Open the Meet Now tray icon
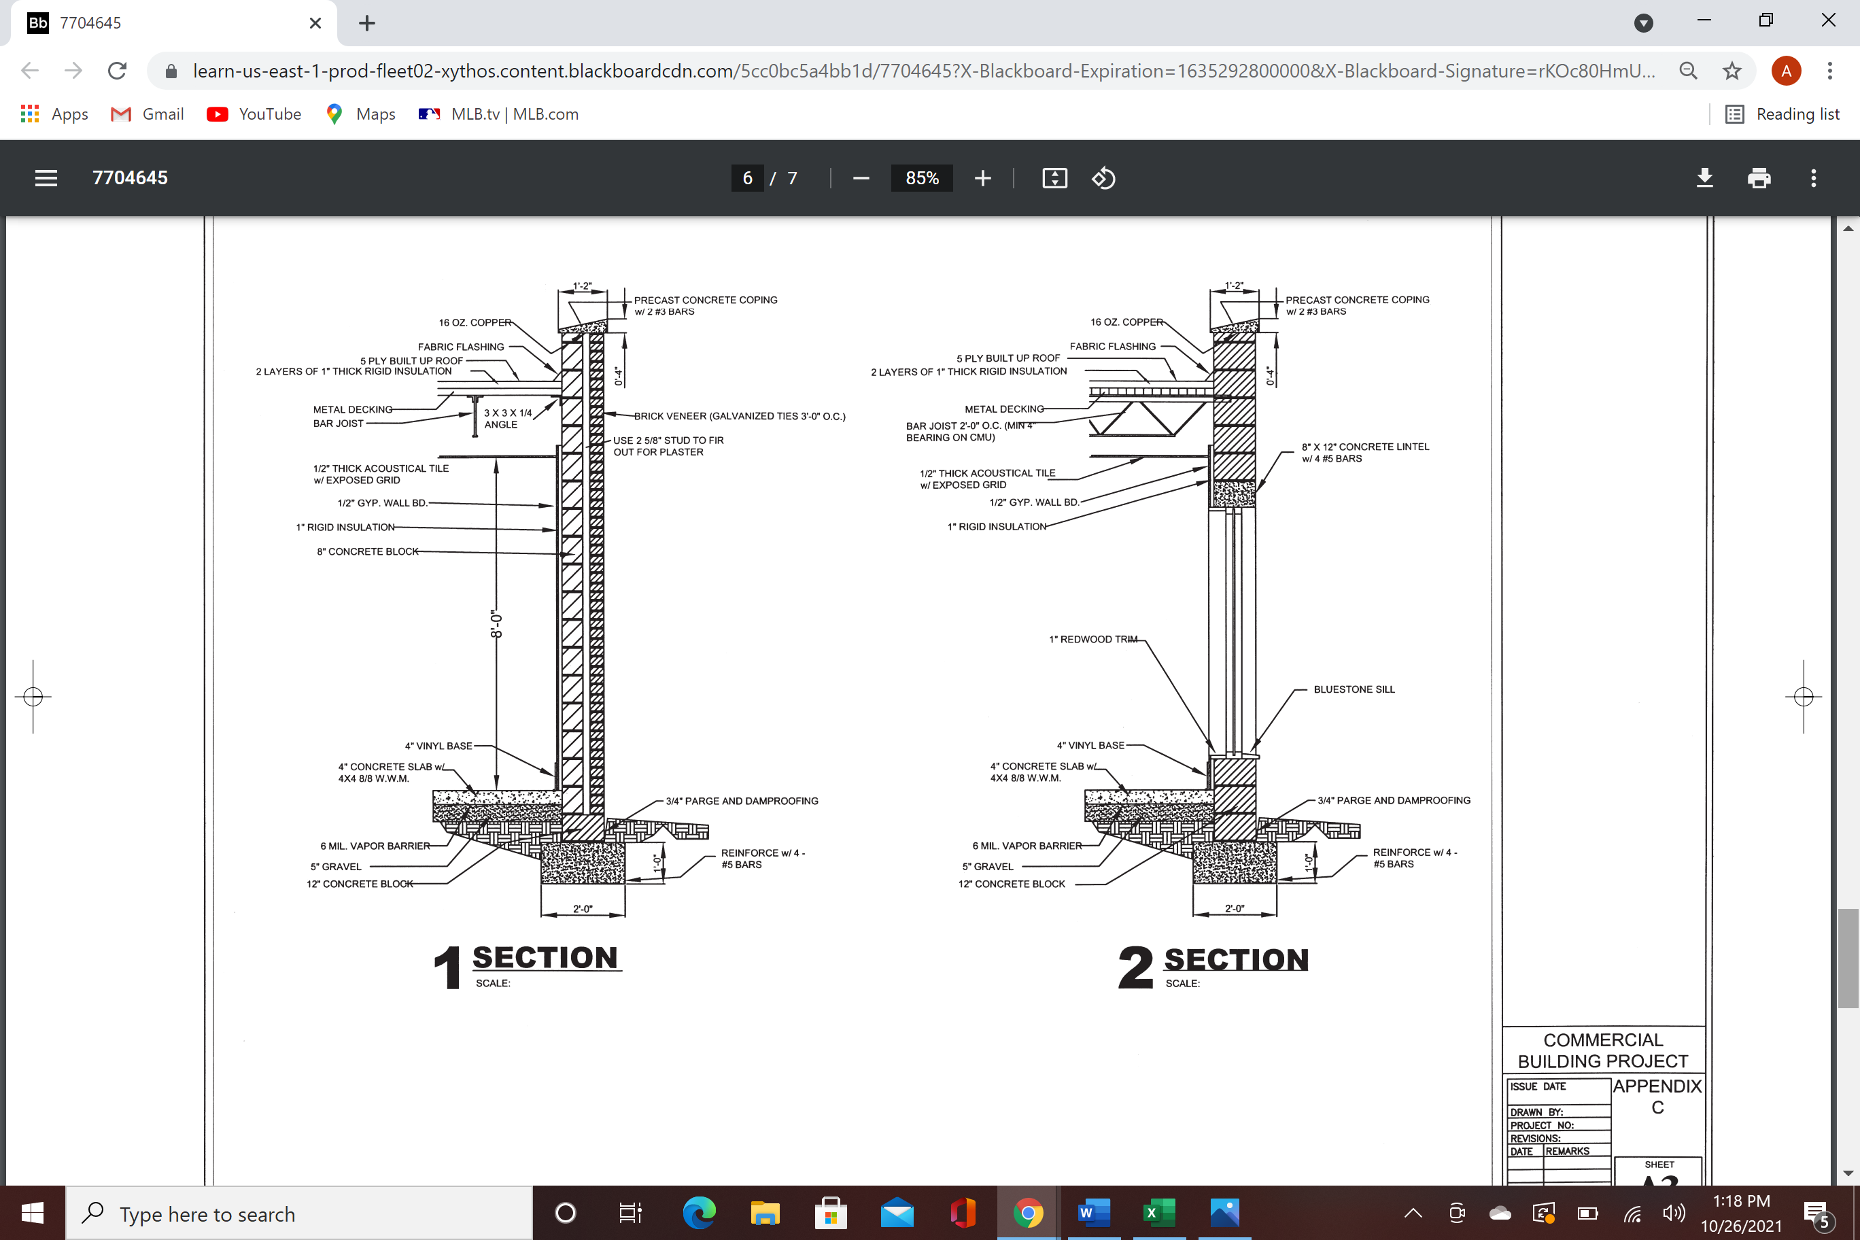This screenshot has width=1860, height=1240. (1456, 1213)
